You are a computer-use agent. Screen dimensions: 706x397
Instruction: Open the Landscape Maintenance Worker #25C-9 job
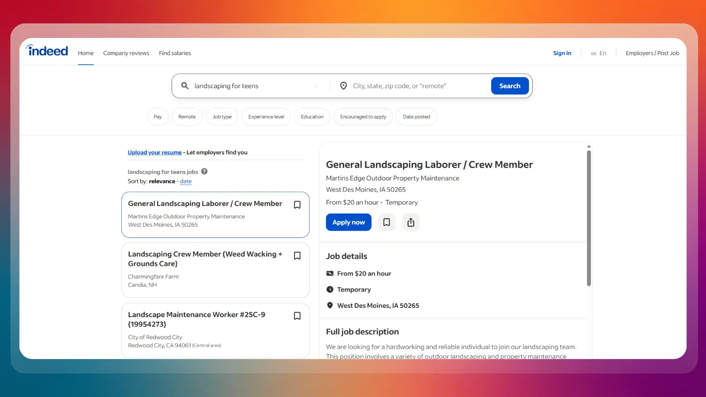pos(196,319)
